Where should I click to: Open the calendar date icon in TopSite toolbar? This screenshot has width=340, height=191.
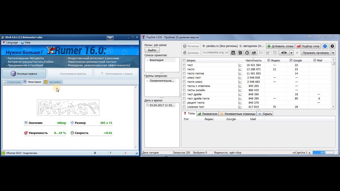pyautogui.click(x=233, y=53)
